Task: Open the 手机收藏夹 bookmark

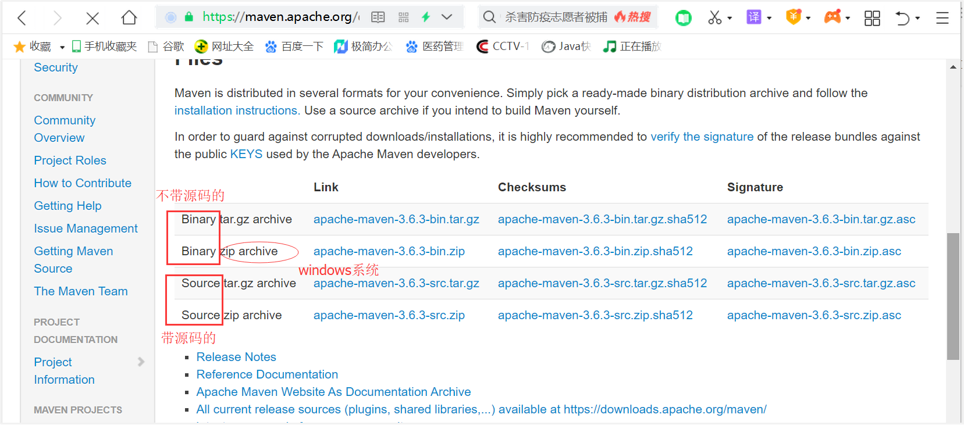Action: point(104,47)
